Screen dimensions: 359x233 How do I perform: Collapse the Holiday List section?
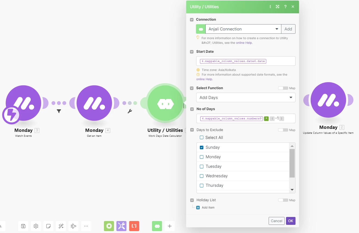tap(192, 200)
